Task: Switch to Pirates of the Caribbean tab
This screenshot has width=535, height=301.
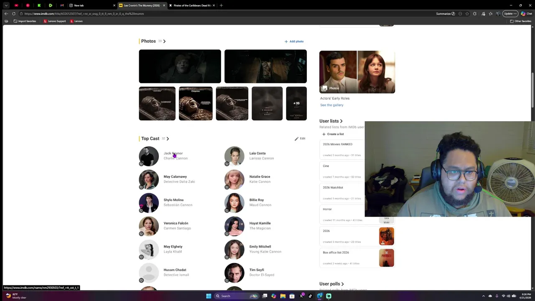Action: coord(192,5)
